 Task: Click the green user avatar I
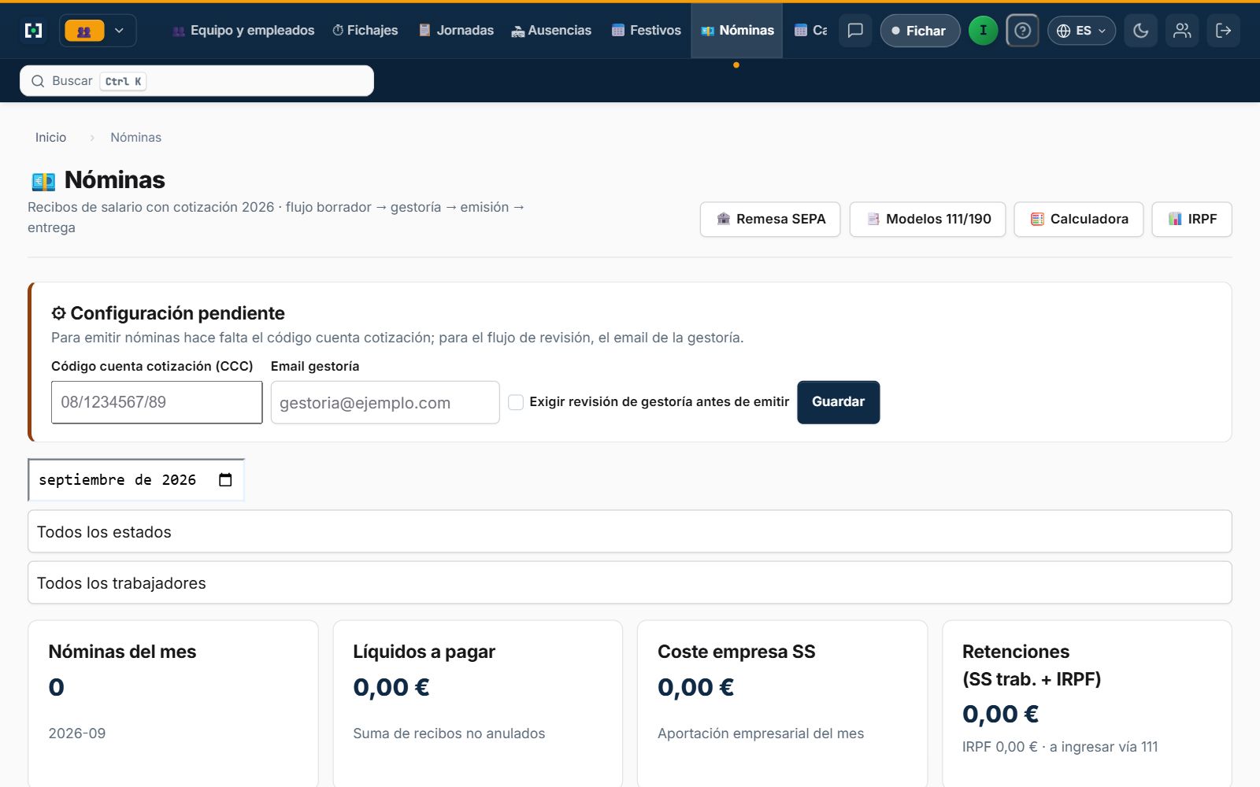tap(983, 31)
